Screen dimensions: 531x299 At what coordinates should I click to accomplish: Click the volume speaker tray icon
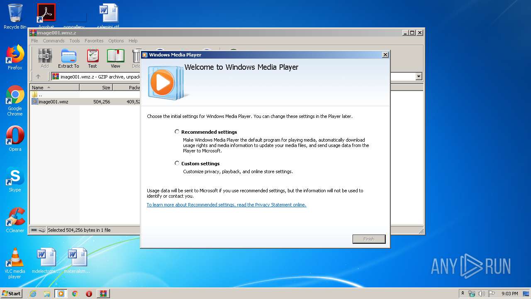pyautogui.click(x=482, y=294)
